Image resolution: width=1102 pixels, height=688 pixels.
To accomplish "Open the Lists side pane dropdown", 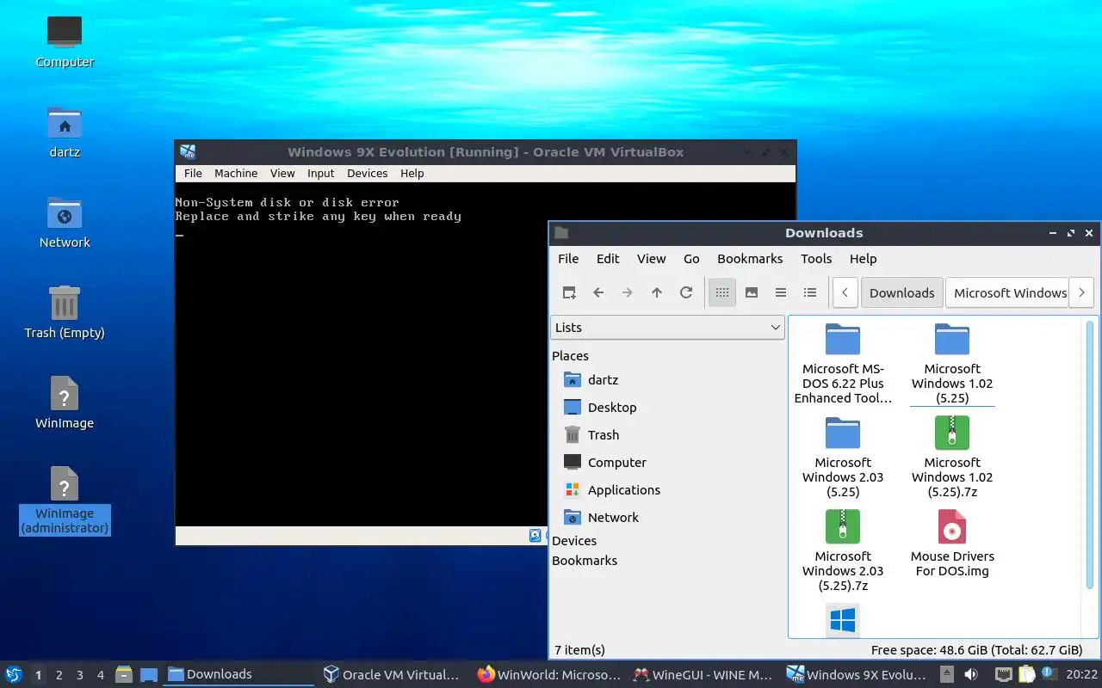I will pos(667,328).
